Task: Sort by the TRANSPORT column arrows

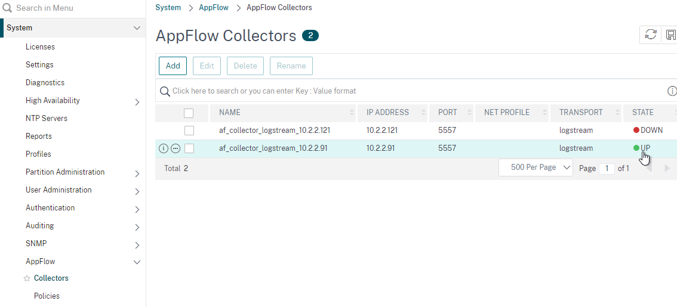Action: point(618,113)
